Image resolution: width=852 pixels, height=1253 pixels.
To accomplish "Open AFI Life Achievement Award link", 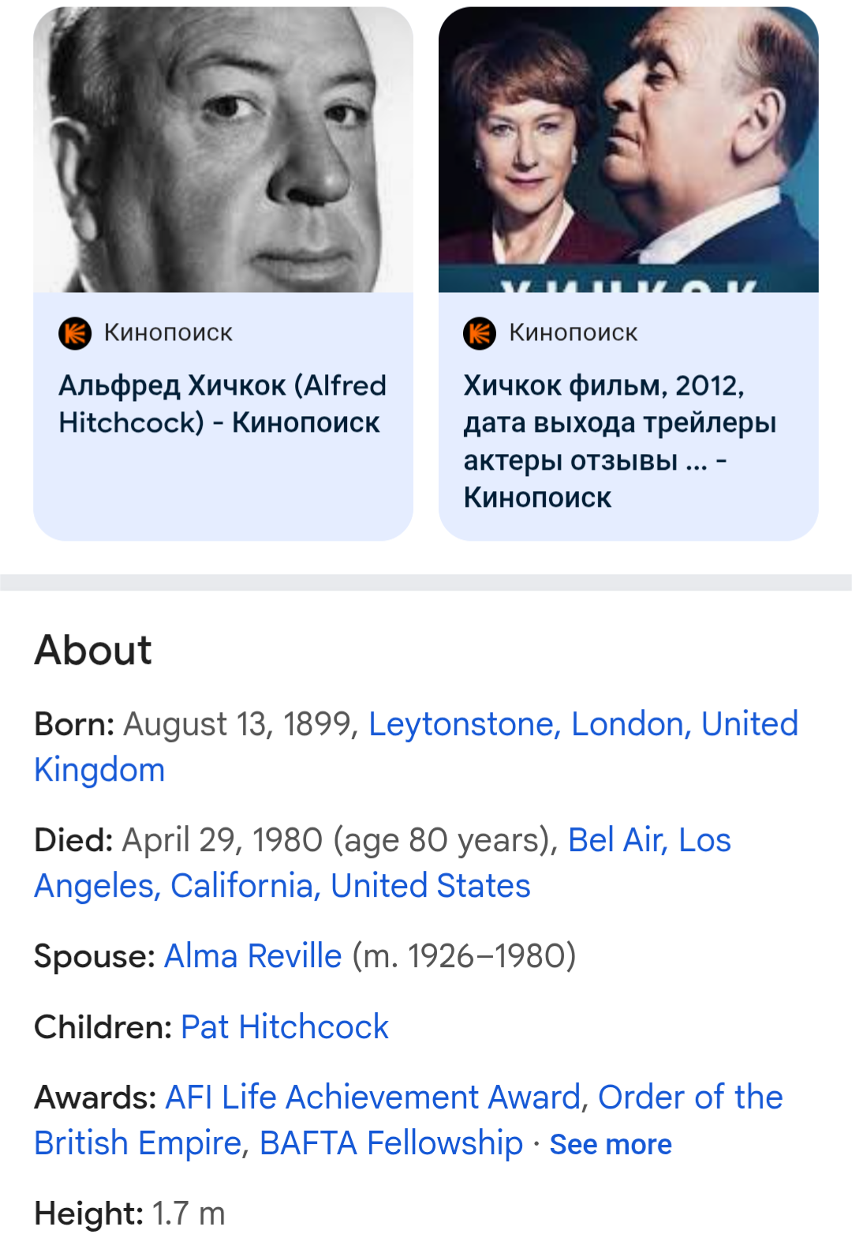I will 372,1097.
